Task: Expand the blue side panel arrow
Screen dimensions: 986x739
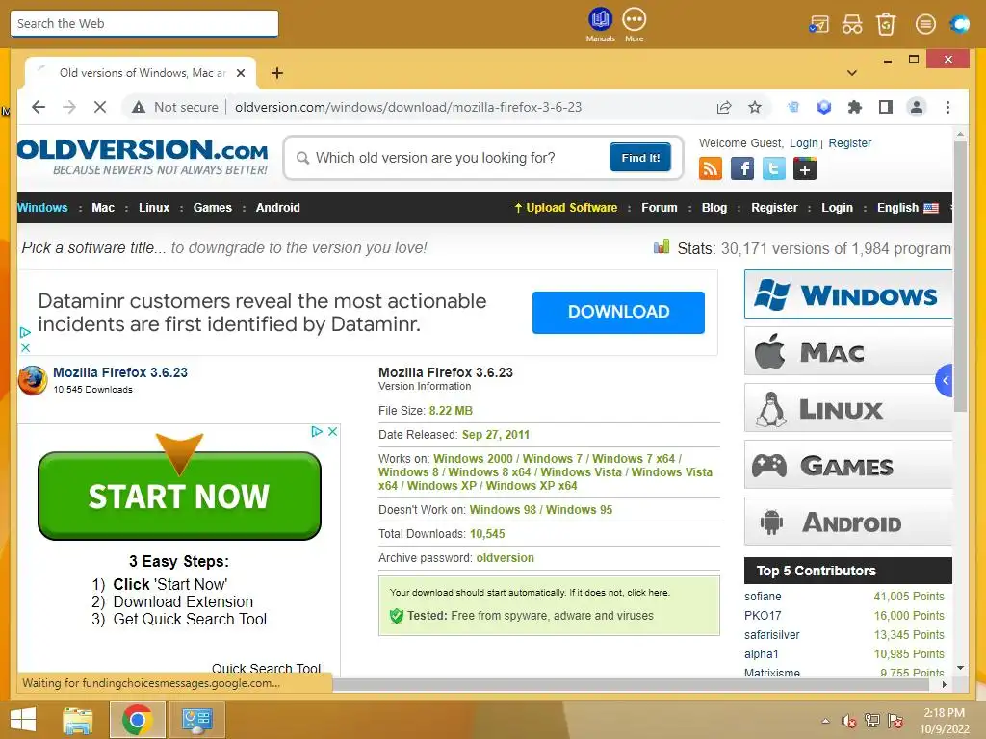Action: pos(945,380)
